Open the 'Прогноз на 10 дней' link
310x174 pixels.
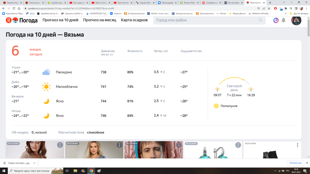tap(60, 20)
